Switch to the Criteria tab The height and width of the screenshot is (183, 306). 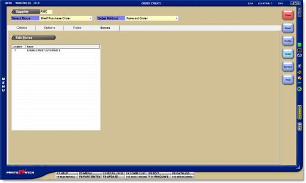21,28
